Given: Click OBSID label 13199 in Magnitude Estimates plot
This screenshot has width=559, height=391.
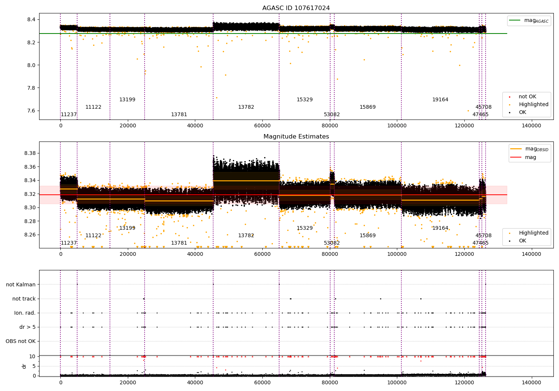Looking at the screenshot, I should (127, 228).
